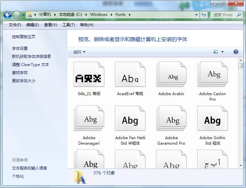Click the Adobe Garamond Pro label
Viewport: 246px width, 188px height.
pyautogui.click(x=171, y=140)
